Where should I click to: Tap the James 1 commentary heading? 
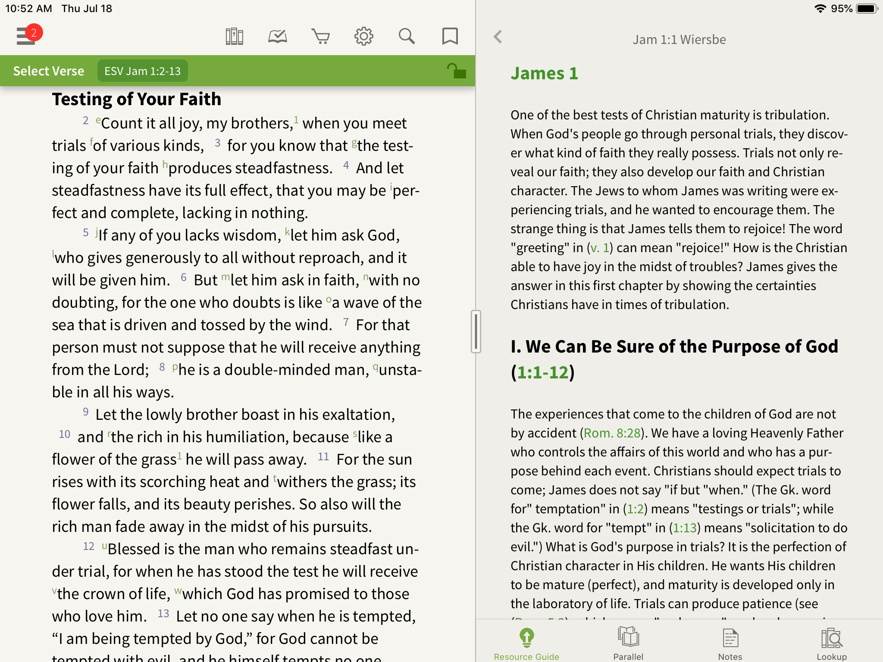tap(545, 73)
